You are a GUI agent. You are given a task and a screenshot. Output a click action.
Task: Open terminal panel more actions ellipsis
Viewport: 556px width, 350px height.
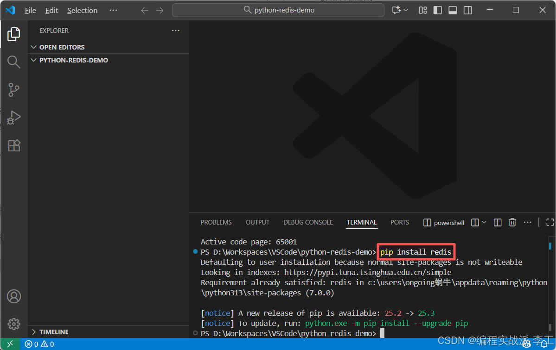click(528, 222)
